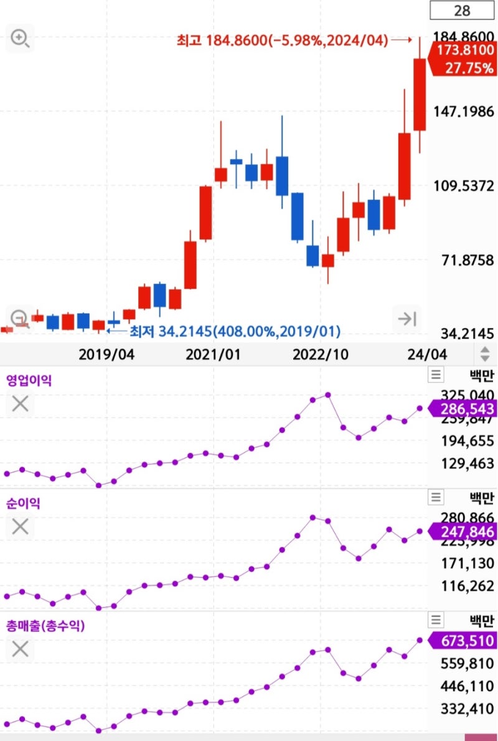Click the 최저 34.2145 low annotation
This screenshot has width=498, height=741.
tap(235, 331)
